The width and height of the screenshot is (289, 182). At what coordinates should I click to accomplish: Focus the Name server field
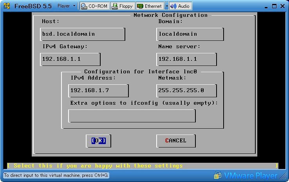tap(186, 59)
